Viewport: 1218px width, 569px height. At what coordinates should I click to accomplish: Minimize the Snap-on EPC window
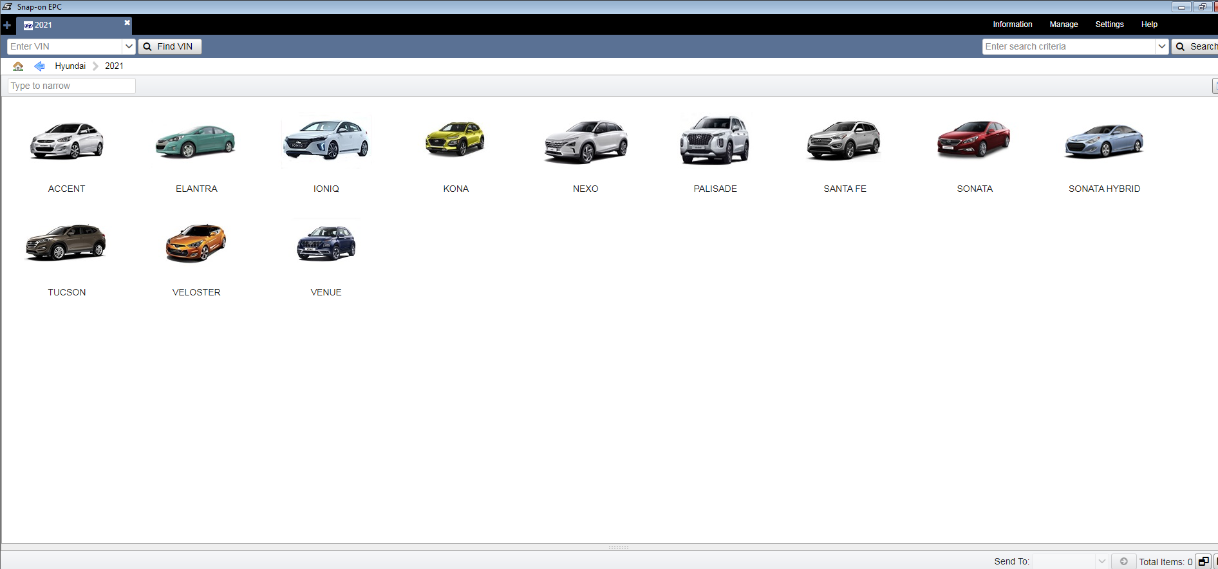(x=1181, y=7)
